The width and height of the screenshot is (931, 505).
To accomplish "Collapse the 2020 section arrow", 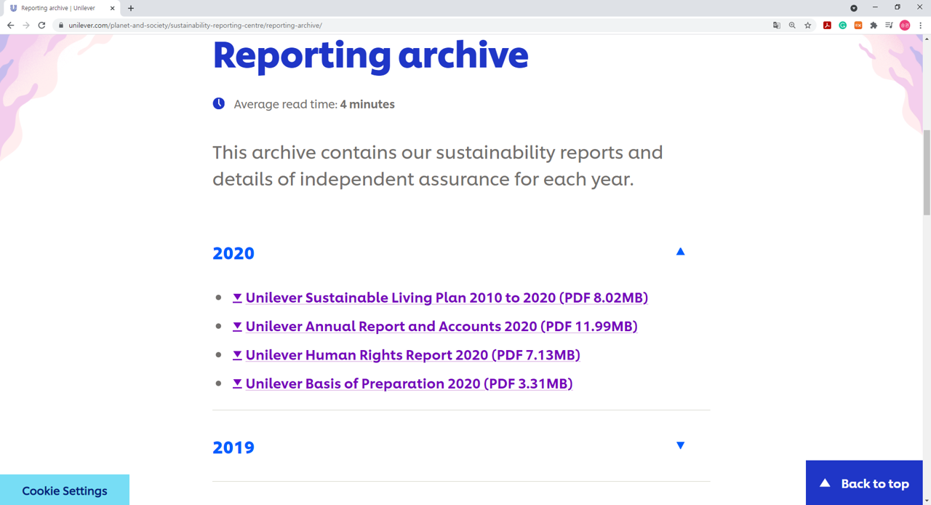I will pos(680,252).
